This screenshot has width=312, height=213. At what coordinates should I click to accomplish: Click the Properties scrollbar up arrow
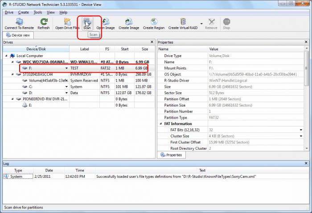pyautogui.click(x=307, y=48)
